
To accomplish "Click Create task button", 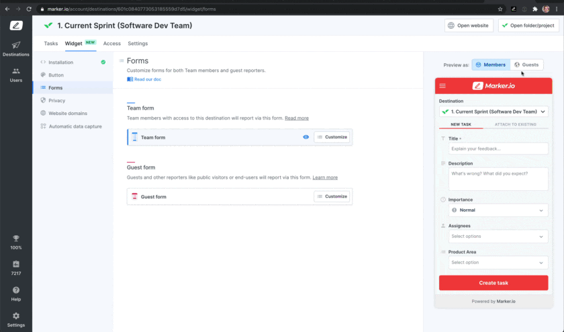I will coord(493,283).
